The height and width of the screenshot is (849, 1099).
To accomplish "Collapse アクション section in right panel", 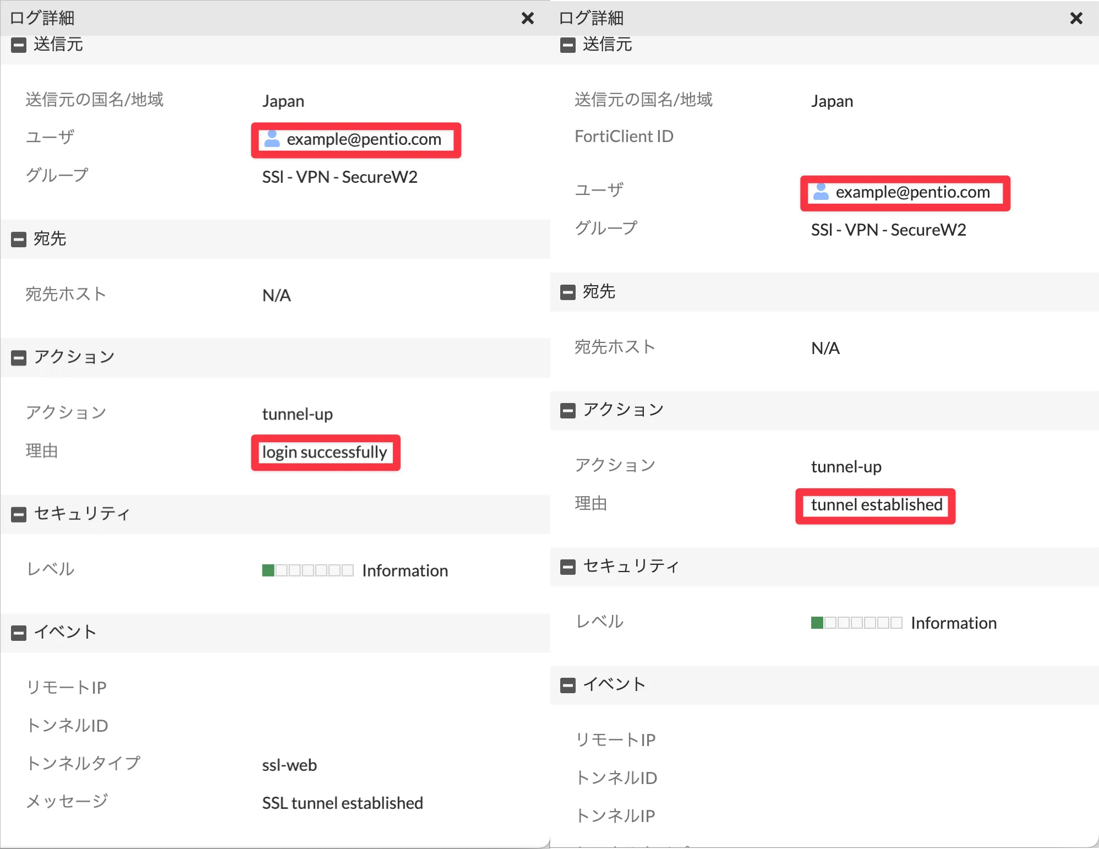I will [567, 411].
